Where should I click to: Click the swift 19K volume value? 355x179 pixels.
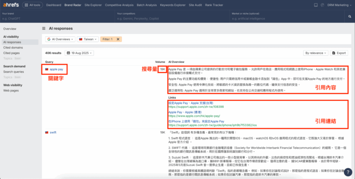point(162,132)
